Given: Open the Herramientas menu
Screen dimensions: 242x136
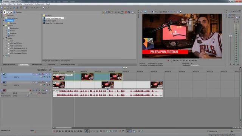Looking at the screenshot, I should point(28,4).
